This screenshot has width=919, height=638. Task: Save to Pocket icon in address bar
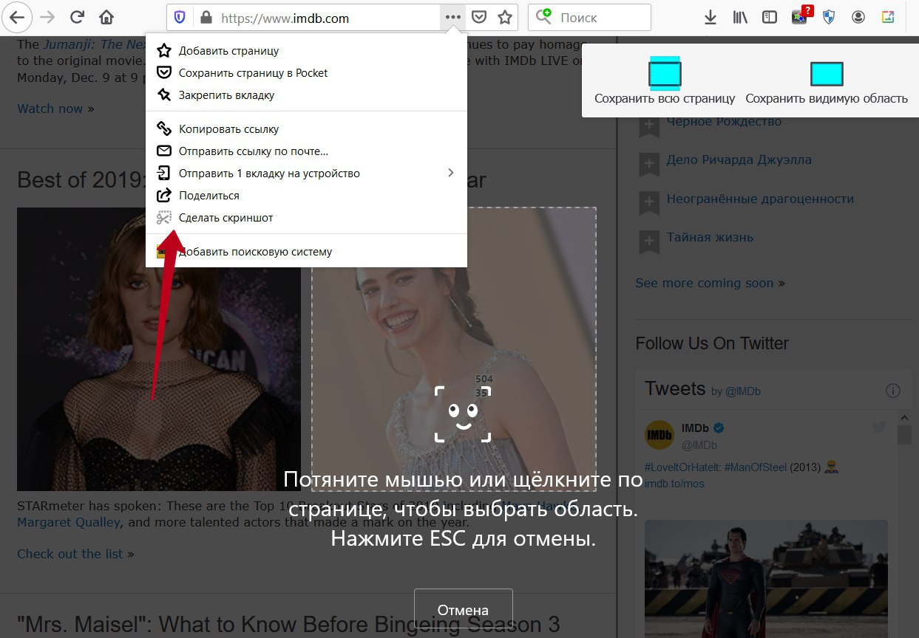pos(478,17)
